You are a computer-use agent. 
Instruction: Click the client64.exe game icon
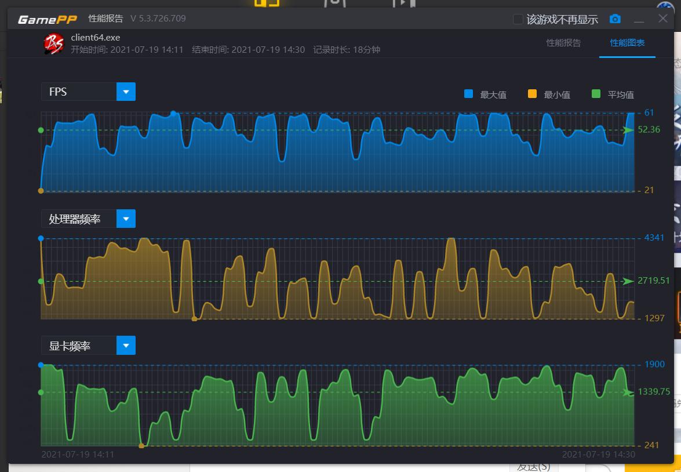54,43
